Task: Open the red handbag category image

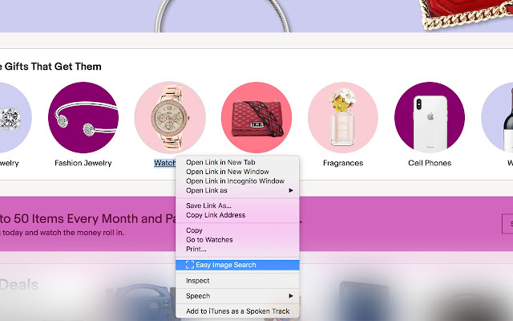Action: [256, 117]
